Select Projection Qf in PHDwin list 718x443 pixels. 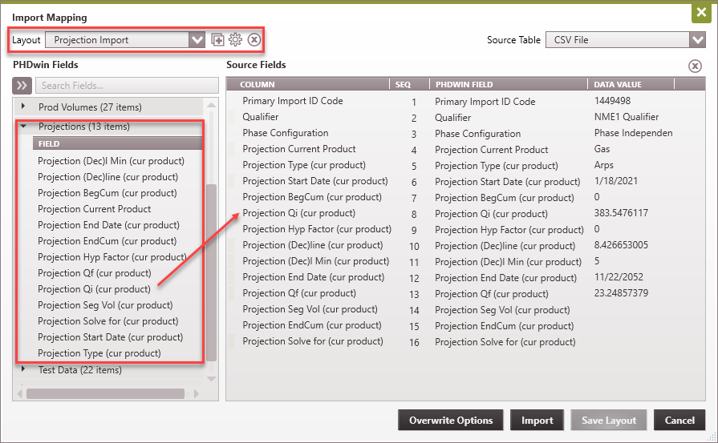click(x=95, y=273)
